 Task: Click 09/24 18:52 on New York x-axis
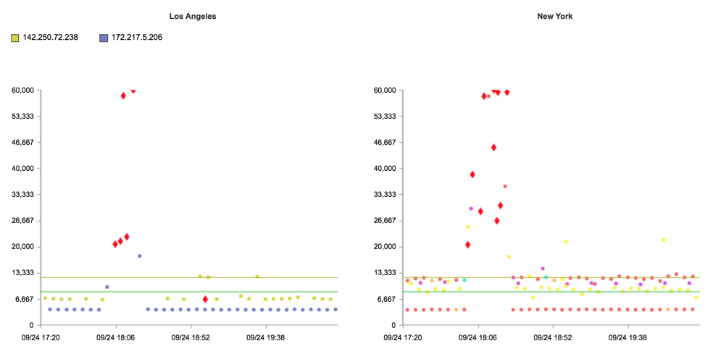553,338
